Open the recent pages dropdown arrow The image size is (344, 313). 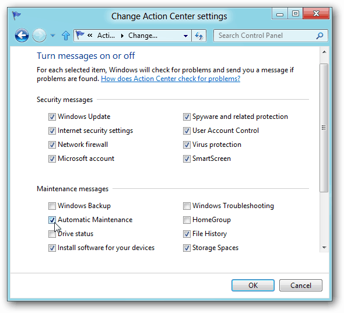(52, 36)
